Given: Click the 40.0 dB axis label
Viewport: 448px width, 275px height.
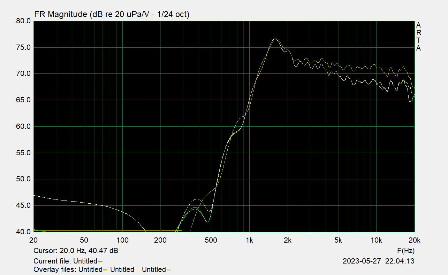Looking at the screenshot, I should [x=24, y=232].
